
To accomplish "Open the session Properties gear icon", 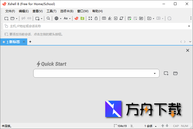I will (x=37, y=19).
